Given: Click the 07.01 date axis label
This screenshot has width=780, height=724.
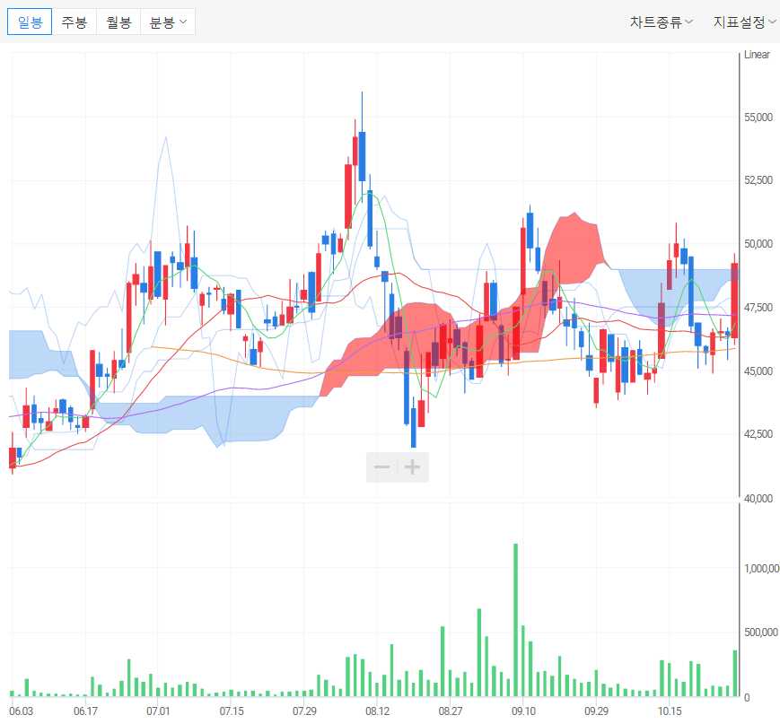Looking at the screenshot, I should pos(158,711).
